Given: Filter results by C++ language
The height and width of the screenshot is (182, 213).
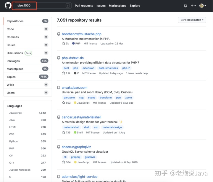Looking at the screenshot, I should [28, 163].
